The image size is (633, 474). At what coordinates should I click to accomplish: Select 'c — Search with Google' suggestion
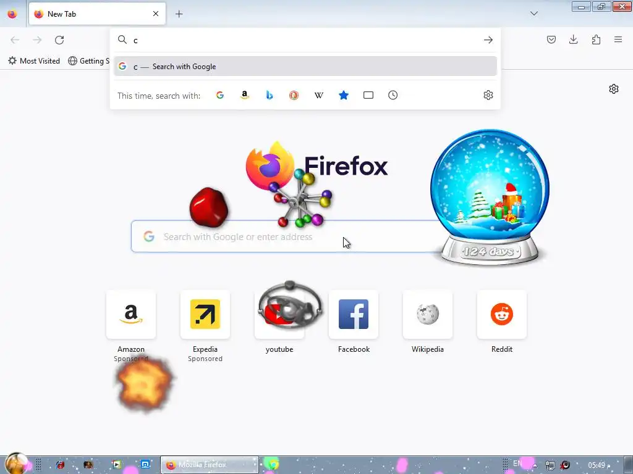pos(305,67)
